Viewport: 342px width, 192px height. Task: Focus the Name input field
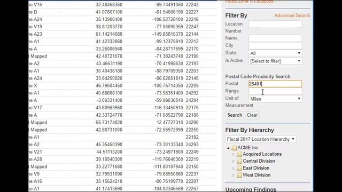point(275,38)
